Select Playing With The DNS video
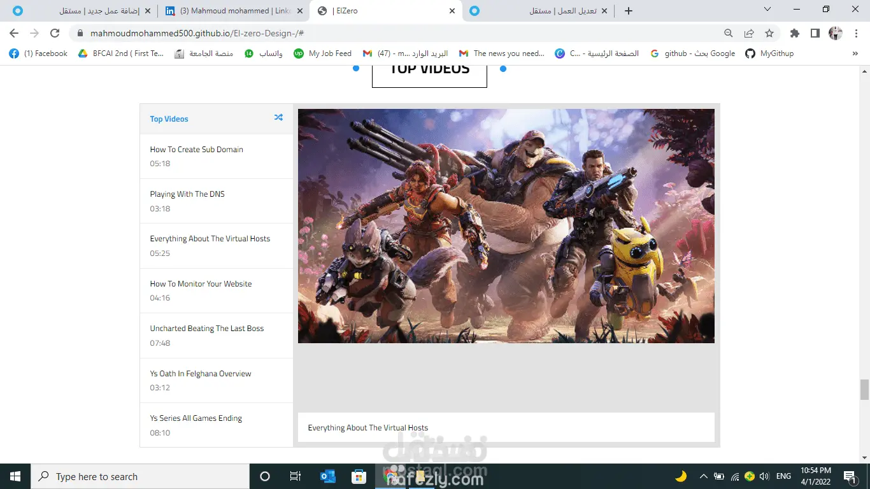 pyautogui.click(x=217, y=201)
